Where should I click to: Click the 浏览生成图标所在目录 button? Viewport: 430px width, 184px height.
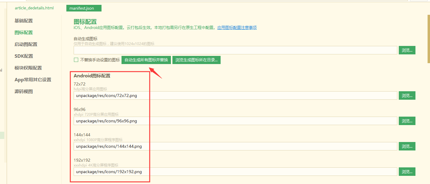coord(196,60)
